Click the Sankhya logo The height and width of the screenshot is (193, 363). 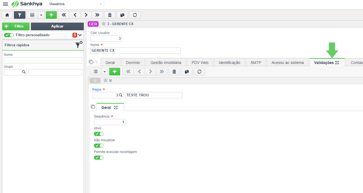(x=27, y=4)
